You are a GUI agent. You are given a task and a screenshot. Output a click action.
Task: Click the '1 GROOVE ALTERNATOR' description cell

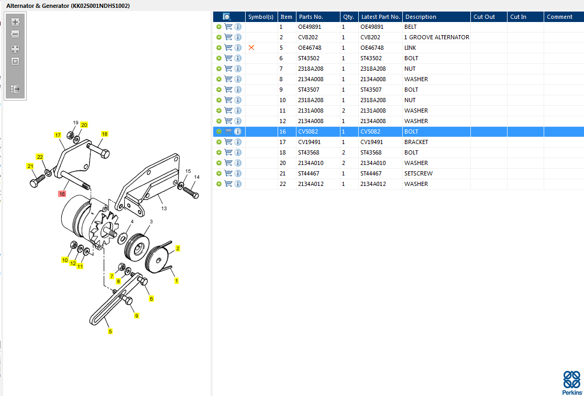436,37
